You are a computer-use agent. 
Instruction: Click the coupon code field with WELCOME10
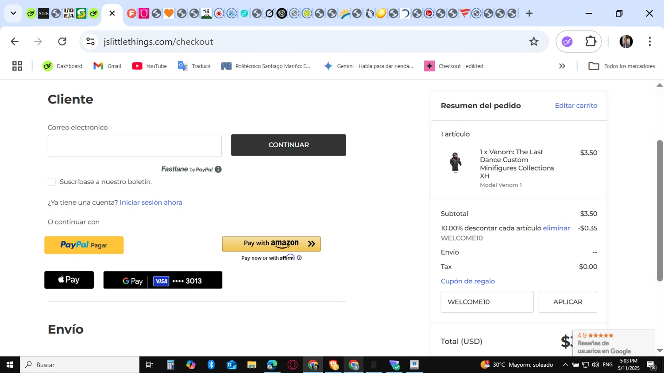tap(487, 302)
